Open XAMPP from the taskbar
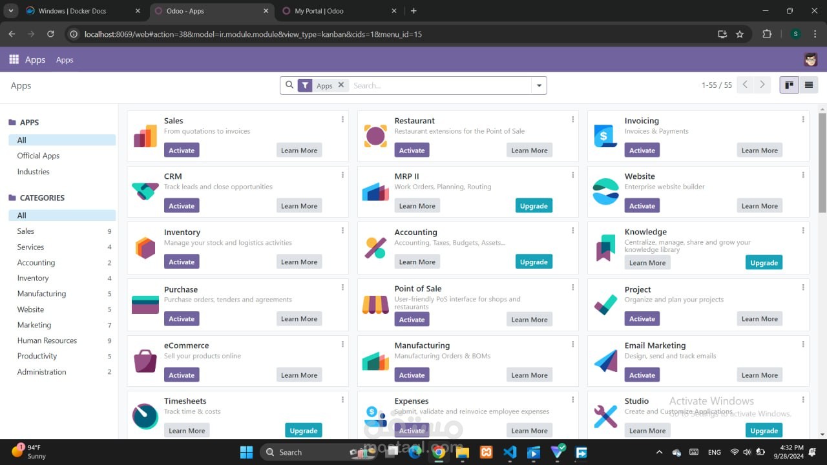 pyautogui.click(x=487, y=452)
